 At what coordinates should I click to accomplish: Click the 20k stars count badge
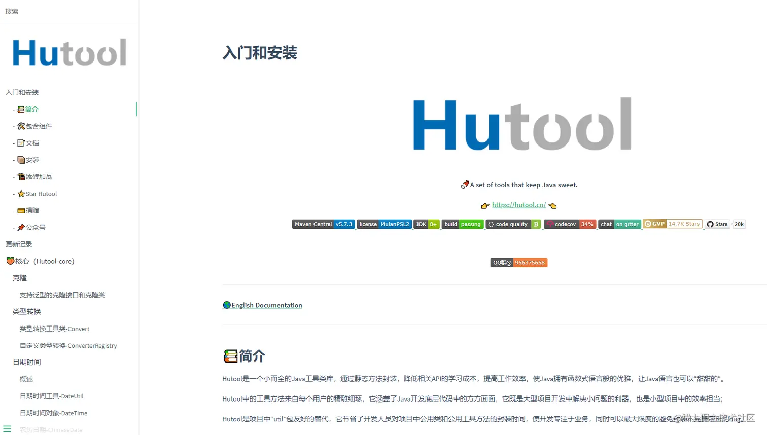point(739,224)
